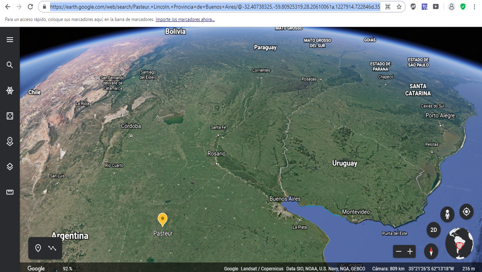
Task: Go back in browser history
Action: (8, 7)
